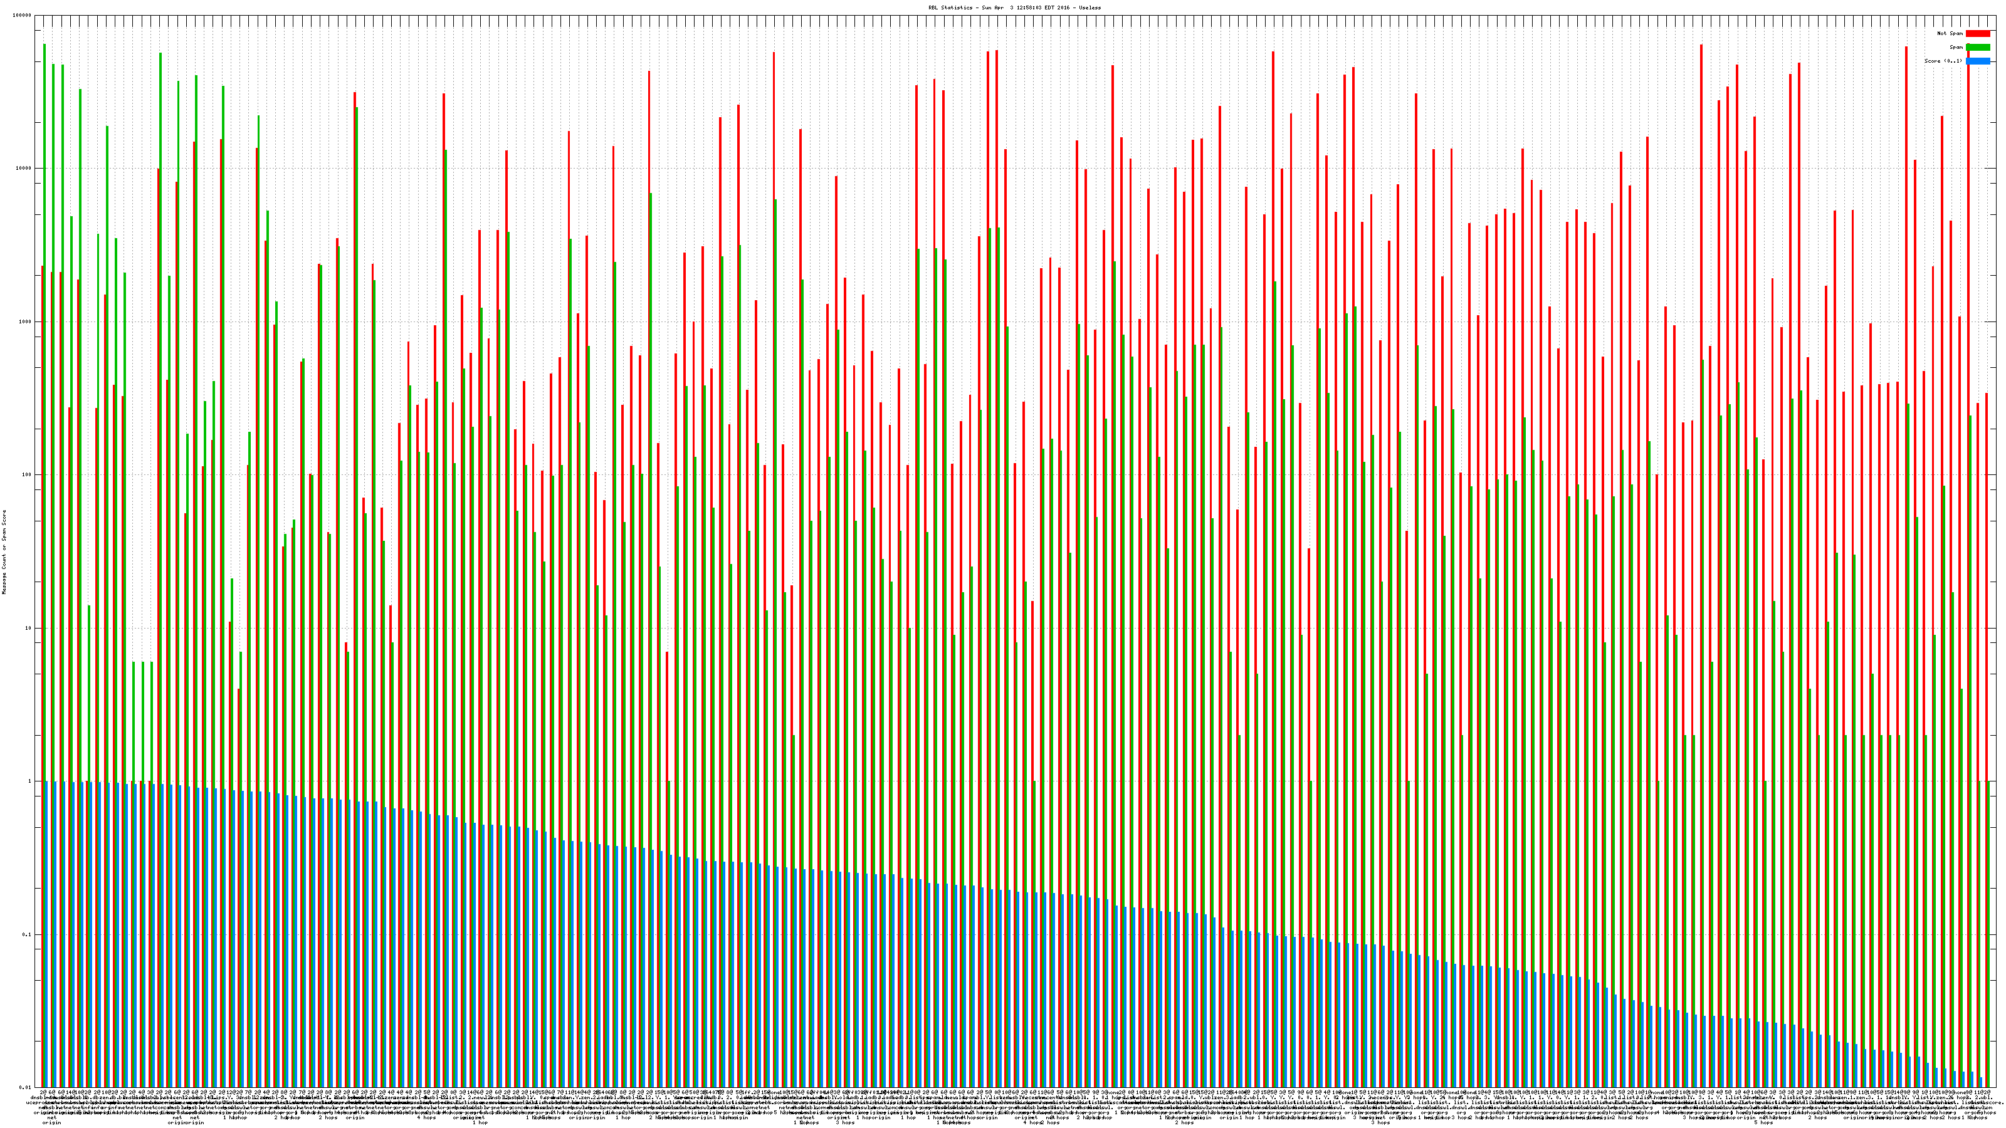Click the 0.1 y-axis tick label

(27, 935)
